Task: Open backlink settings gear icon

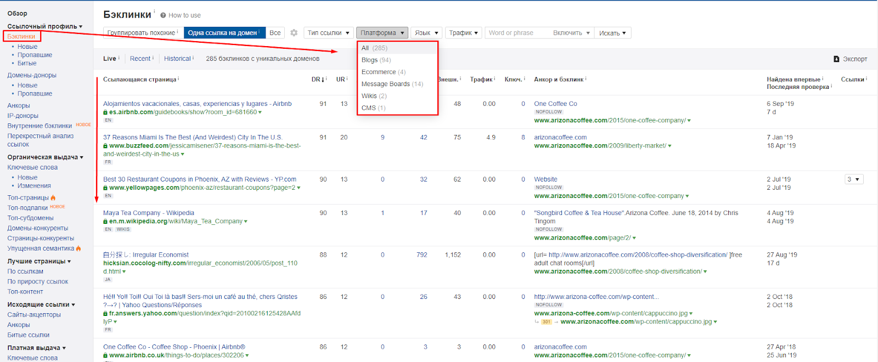Action: pyautogui.click(x=294, y=33)
